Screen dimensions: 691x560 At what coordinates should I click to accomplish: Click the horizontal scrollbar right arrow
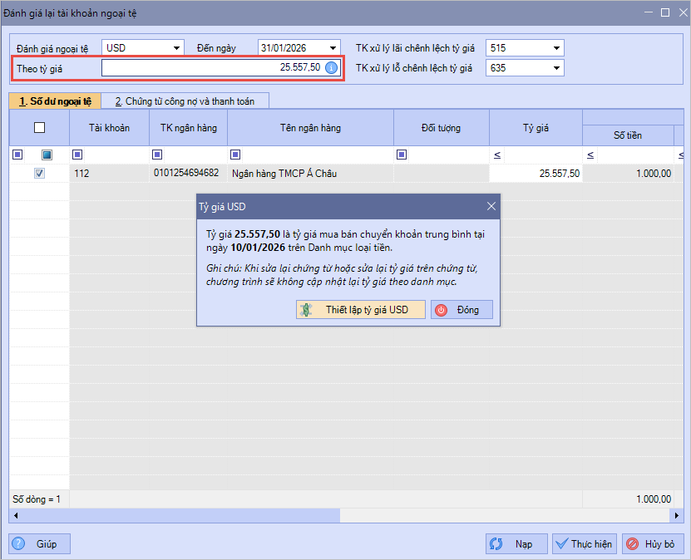679,516
